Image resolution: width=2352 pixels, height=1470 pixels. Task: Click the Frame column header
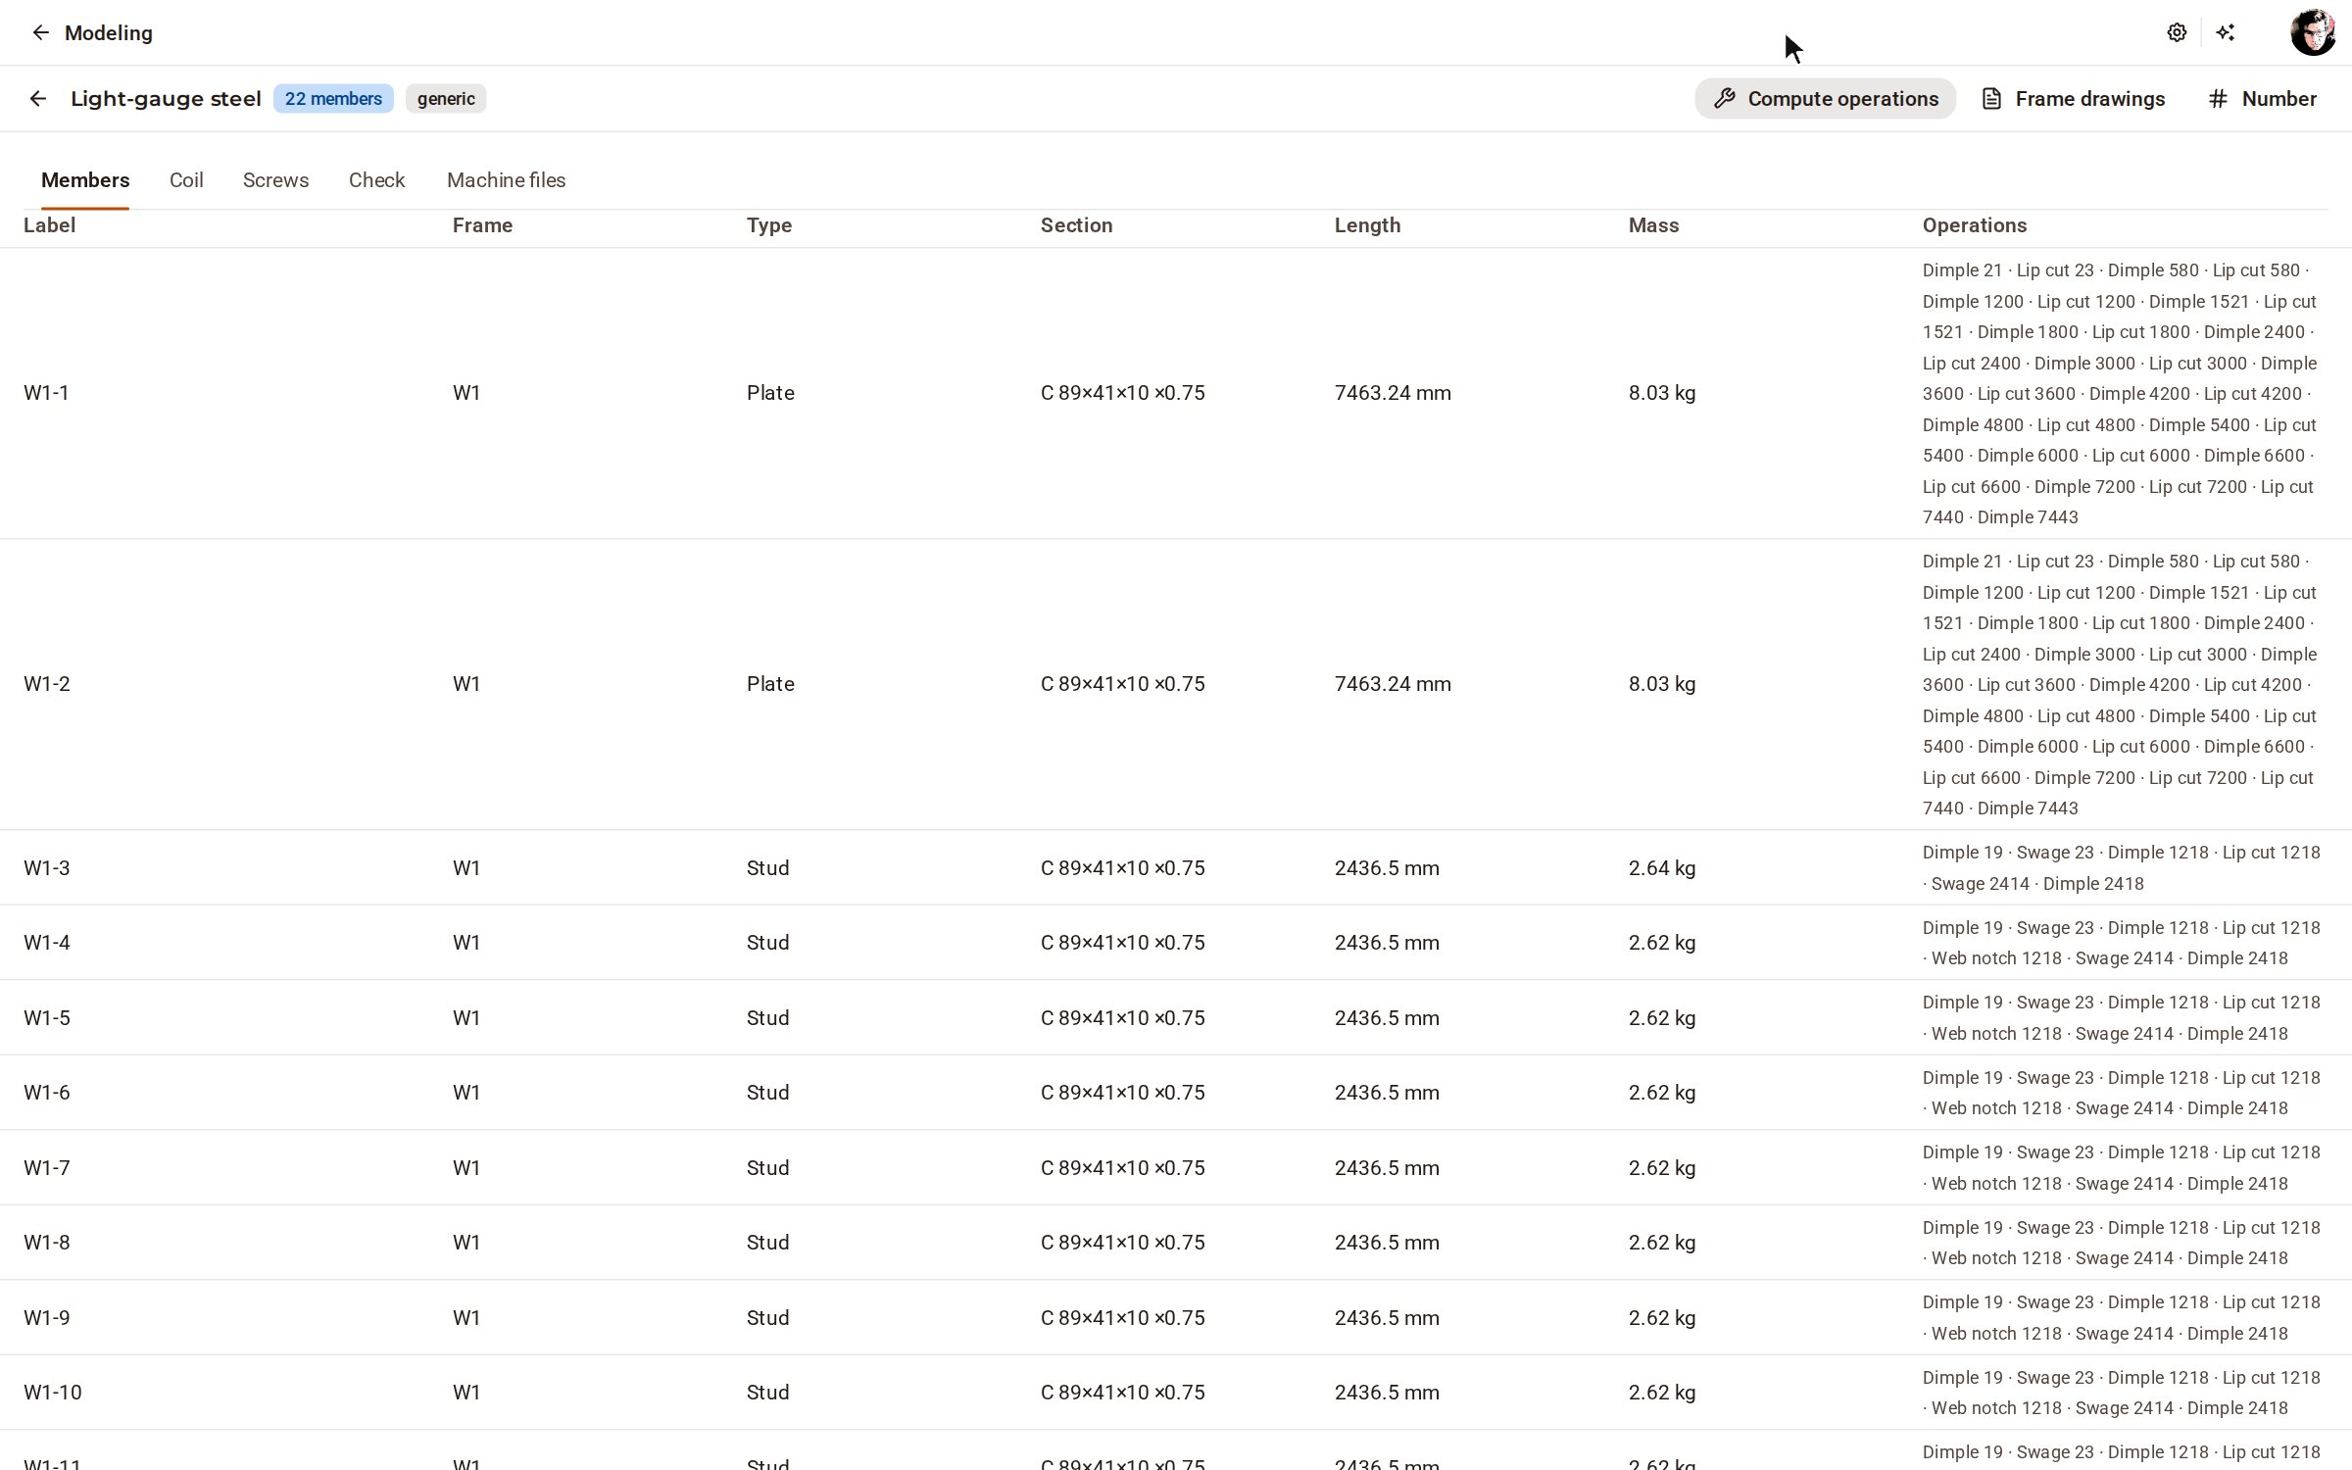point(482,225)
